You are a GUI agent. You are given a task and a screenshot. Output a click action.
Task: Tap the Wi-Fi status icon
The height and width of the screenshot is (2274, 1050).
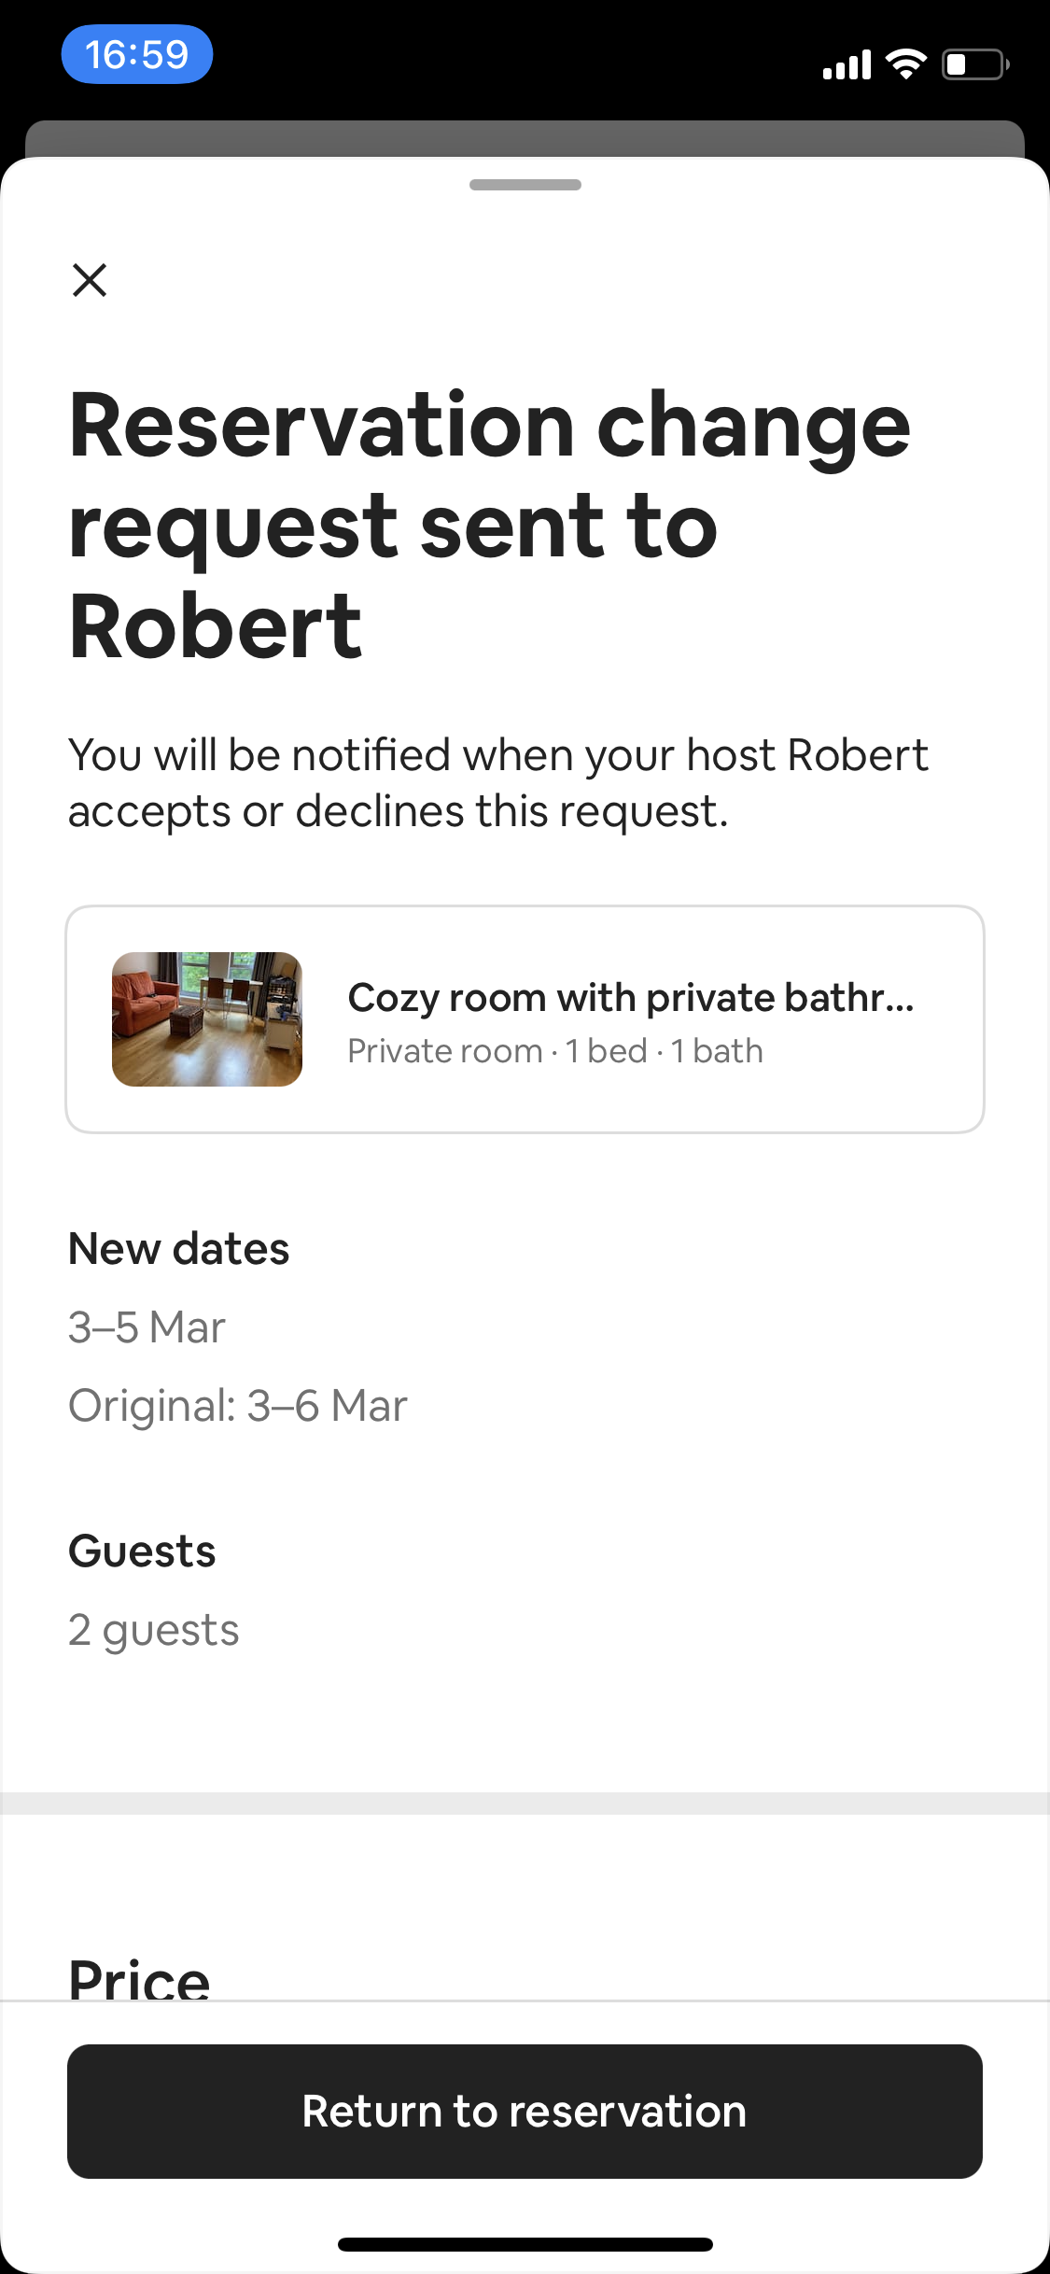point(905,63)
